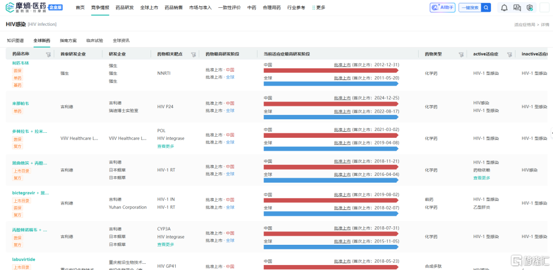Screen dimensions: 553x270
Task: Expand 查看更多 under 药物依赖 indication
Action: coord(482,178)
